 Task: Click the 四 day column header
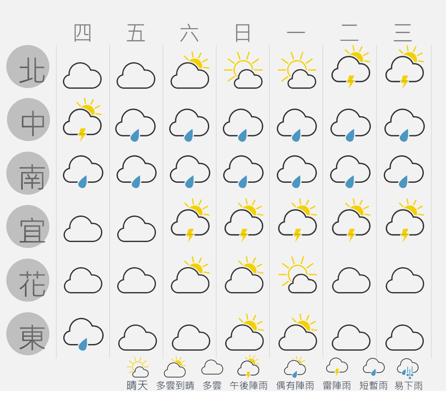[82, 33]
